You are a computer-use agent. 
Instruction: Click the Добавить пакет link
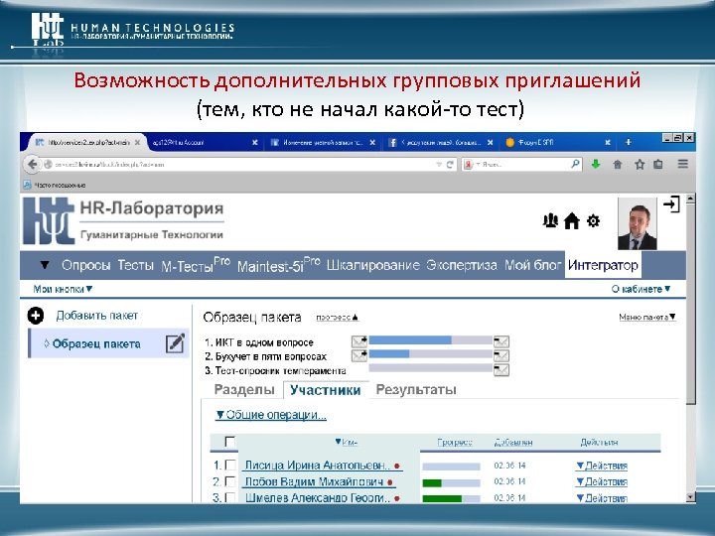97,316
